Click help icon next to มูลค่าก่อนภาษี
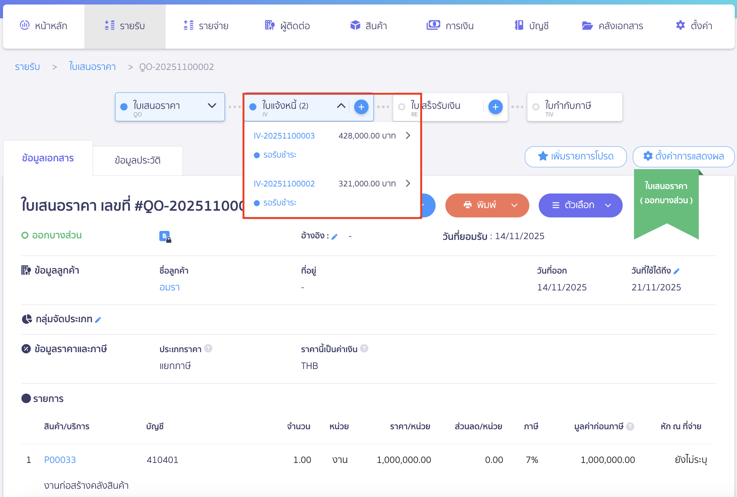 pos(631,426)
